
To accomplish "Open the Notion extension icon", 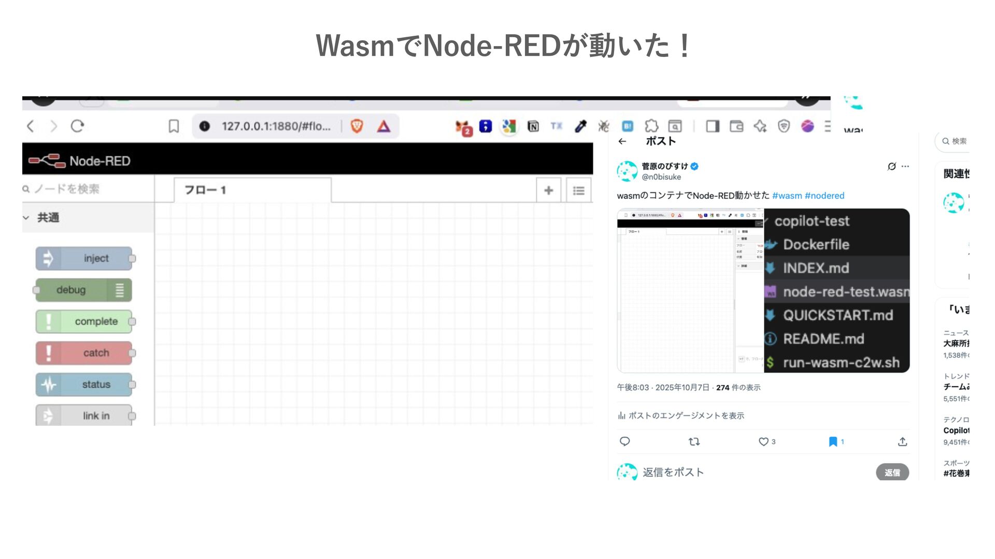I will pos(533,126).
